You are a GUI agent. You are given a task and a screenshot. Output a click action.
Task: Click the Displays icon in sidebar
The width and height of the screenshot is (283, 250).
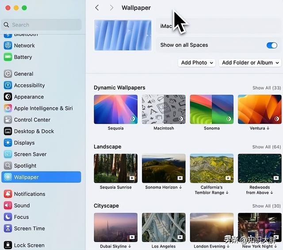click(8, 143)
